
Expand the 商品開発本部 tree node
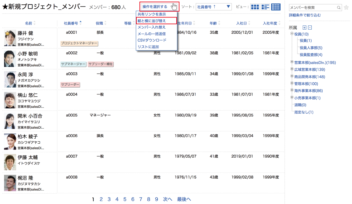(292, 76)
